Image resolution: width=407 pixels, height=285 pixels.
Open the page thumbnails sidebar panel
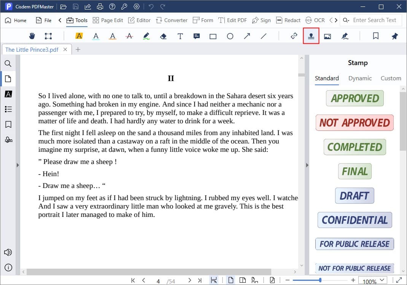[8, 79]
